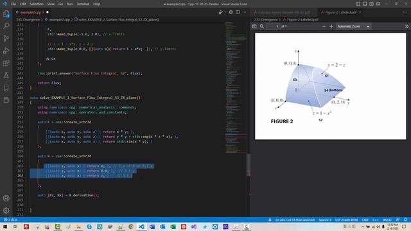The image size is (411, 231).
Task: Open the Testing flask view
Action: click(x=6, y=75)
